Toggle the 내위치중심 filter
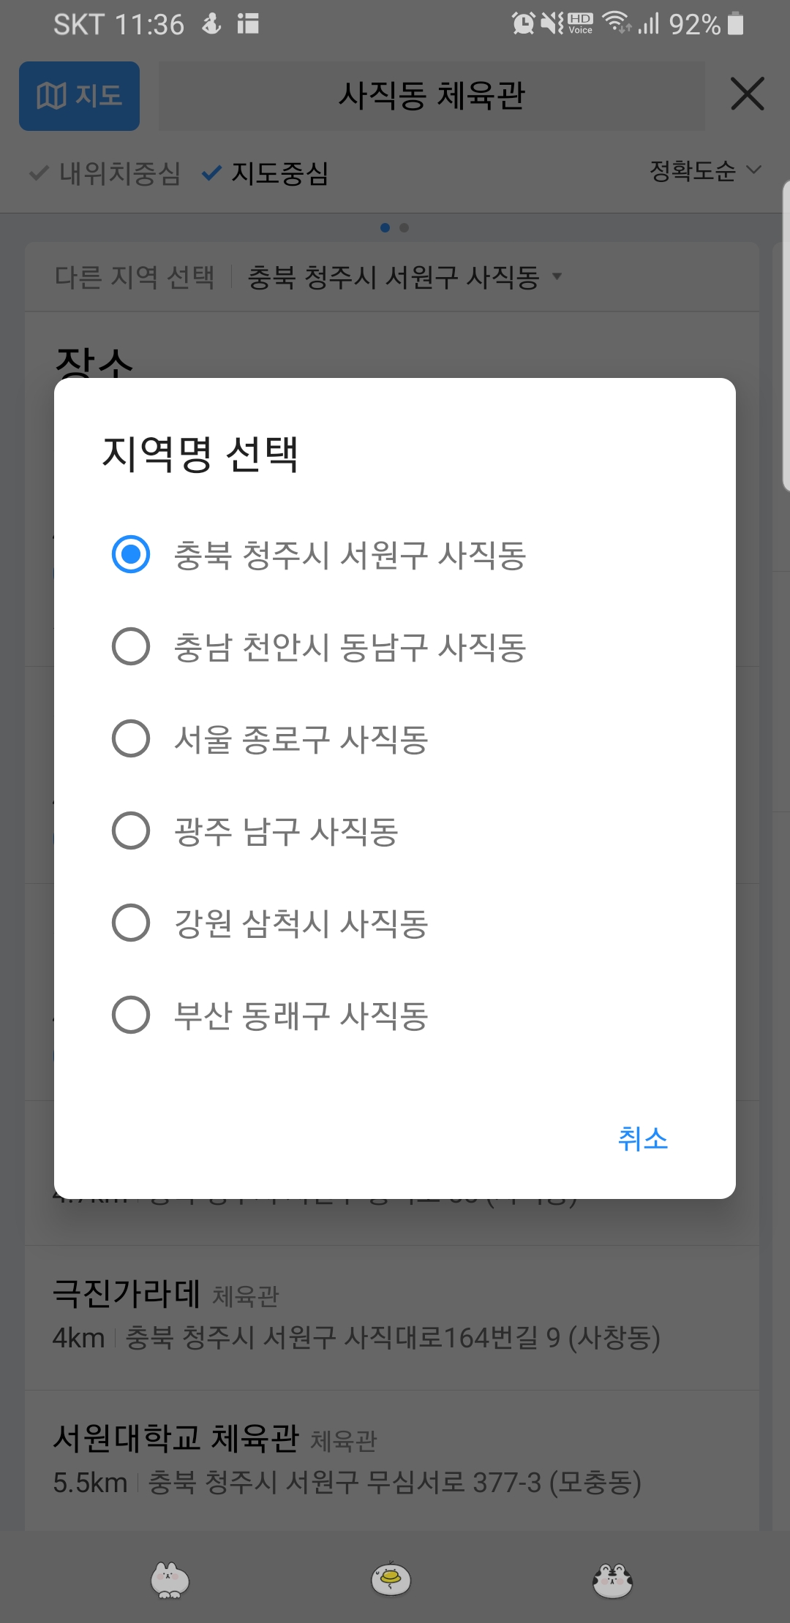 click(x=105, y=174)
